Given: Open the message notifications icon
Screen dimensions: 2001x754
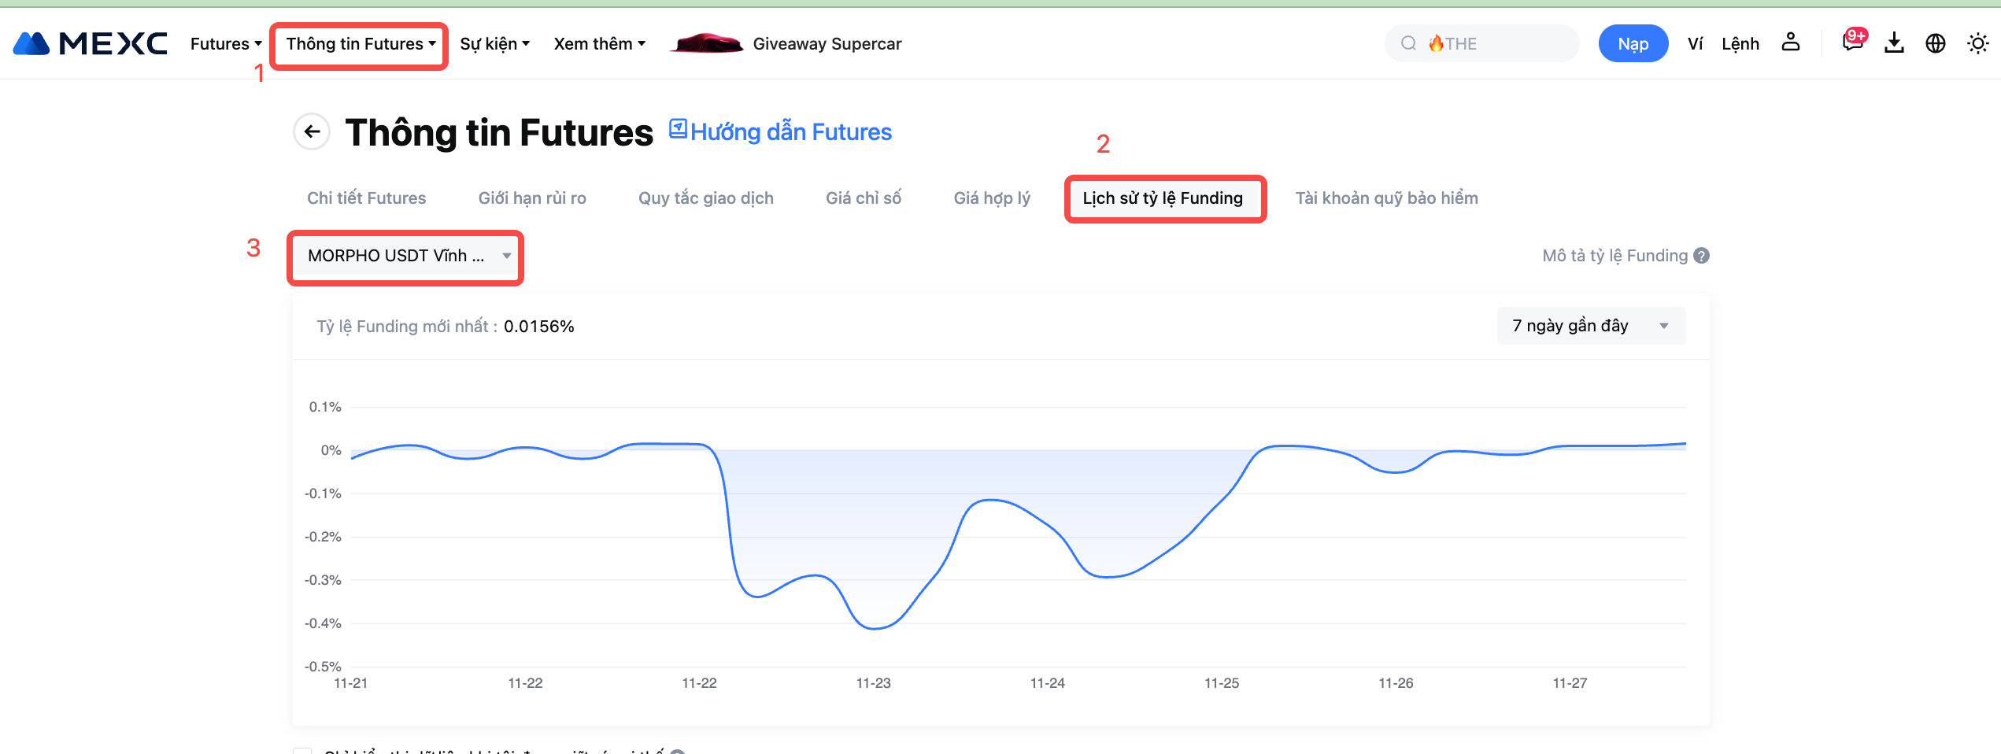Looking at the screenshot, I should click(1853, 43).
